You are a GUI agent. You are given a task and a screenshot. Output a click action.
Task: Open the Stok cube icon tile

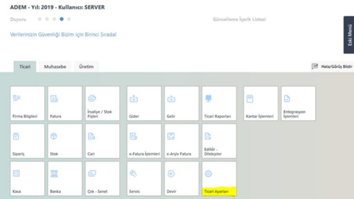point(65,141)
